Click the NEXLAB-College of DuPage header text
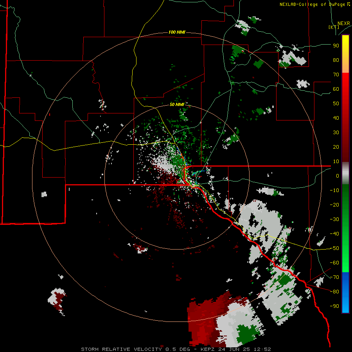Screen dimensions: 352x352 tap(315, 4)
